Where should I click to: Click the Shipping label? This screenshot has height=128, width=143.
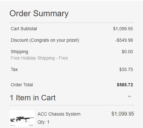click(x=20, y=52)
